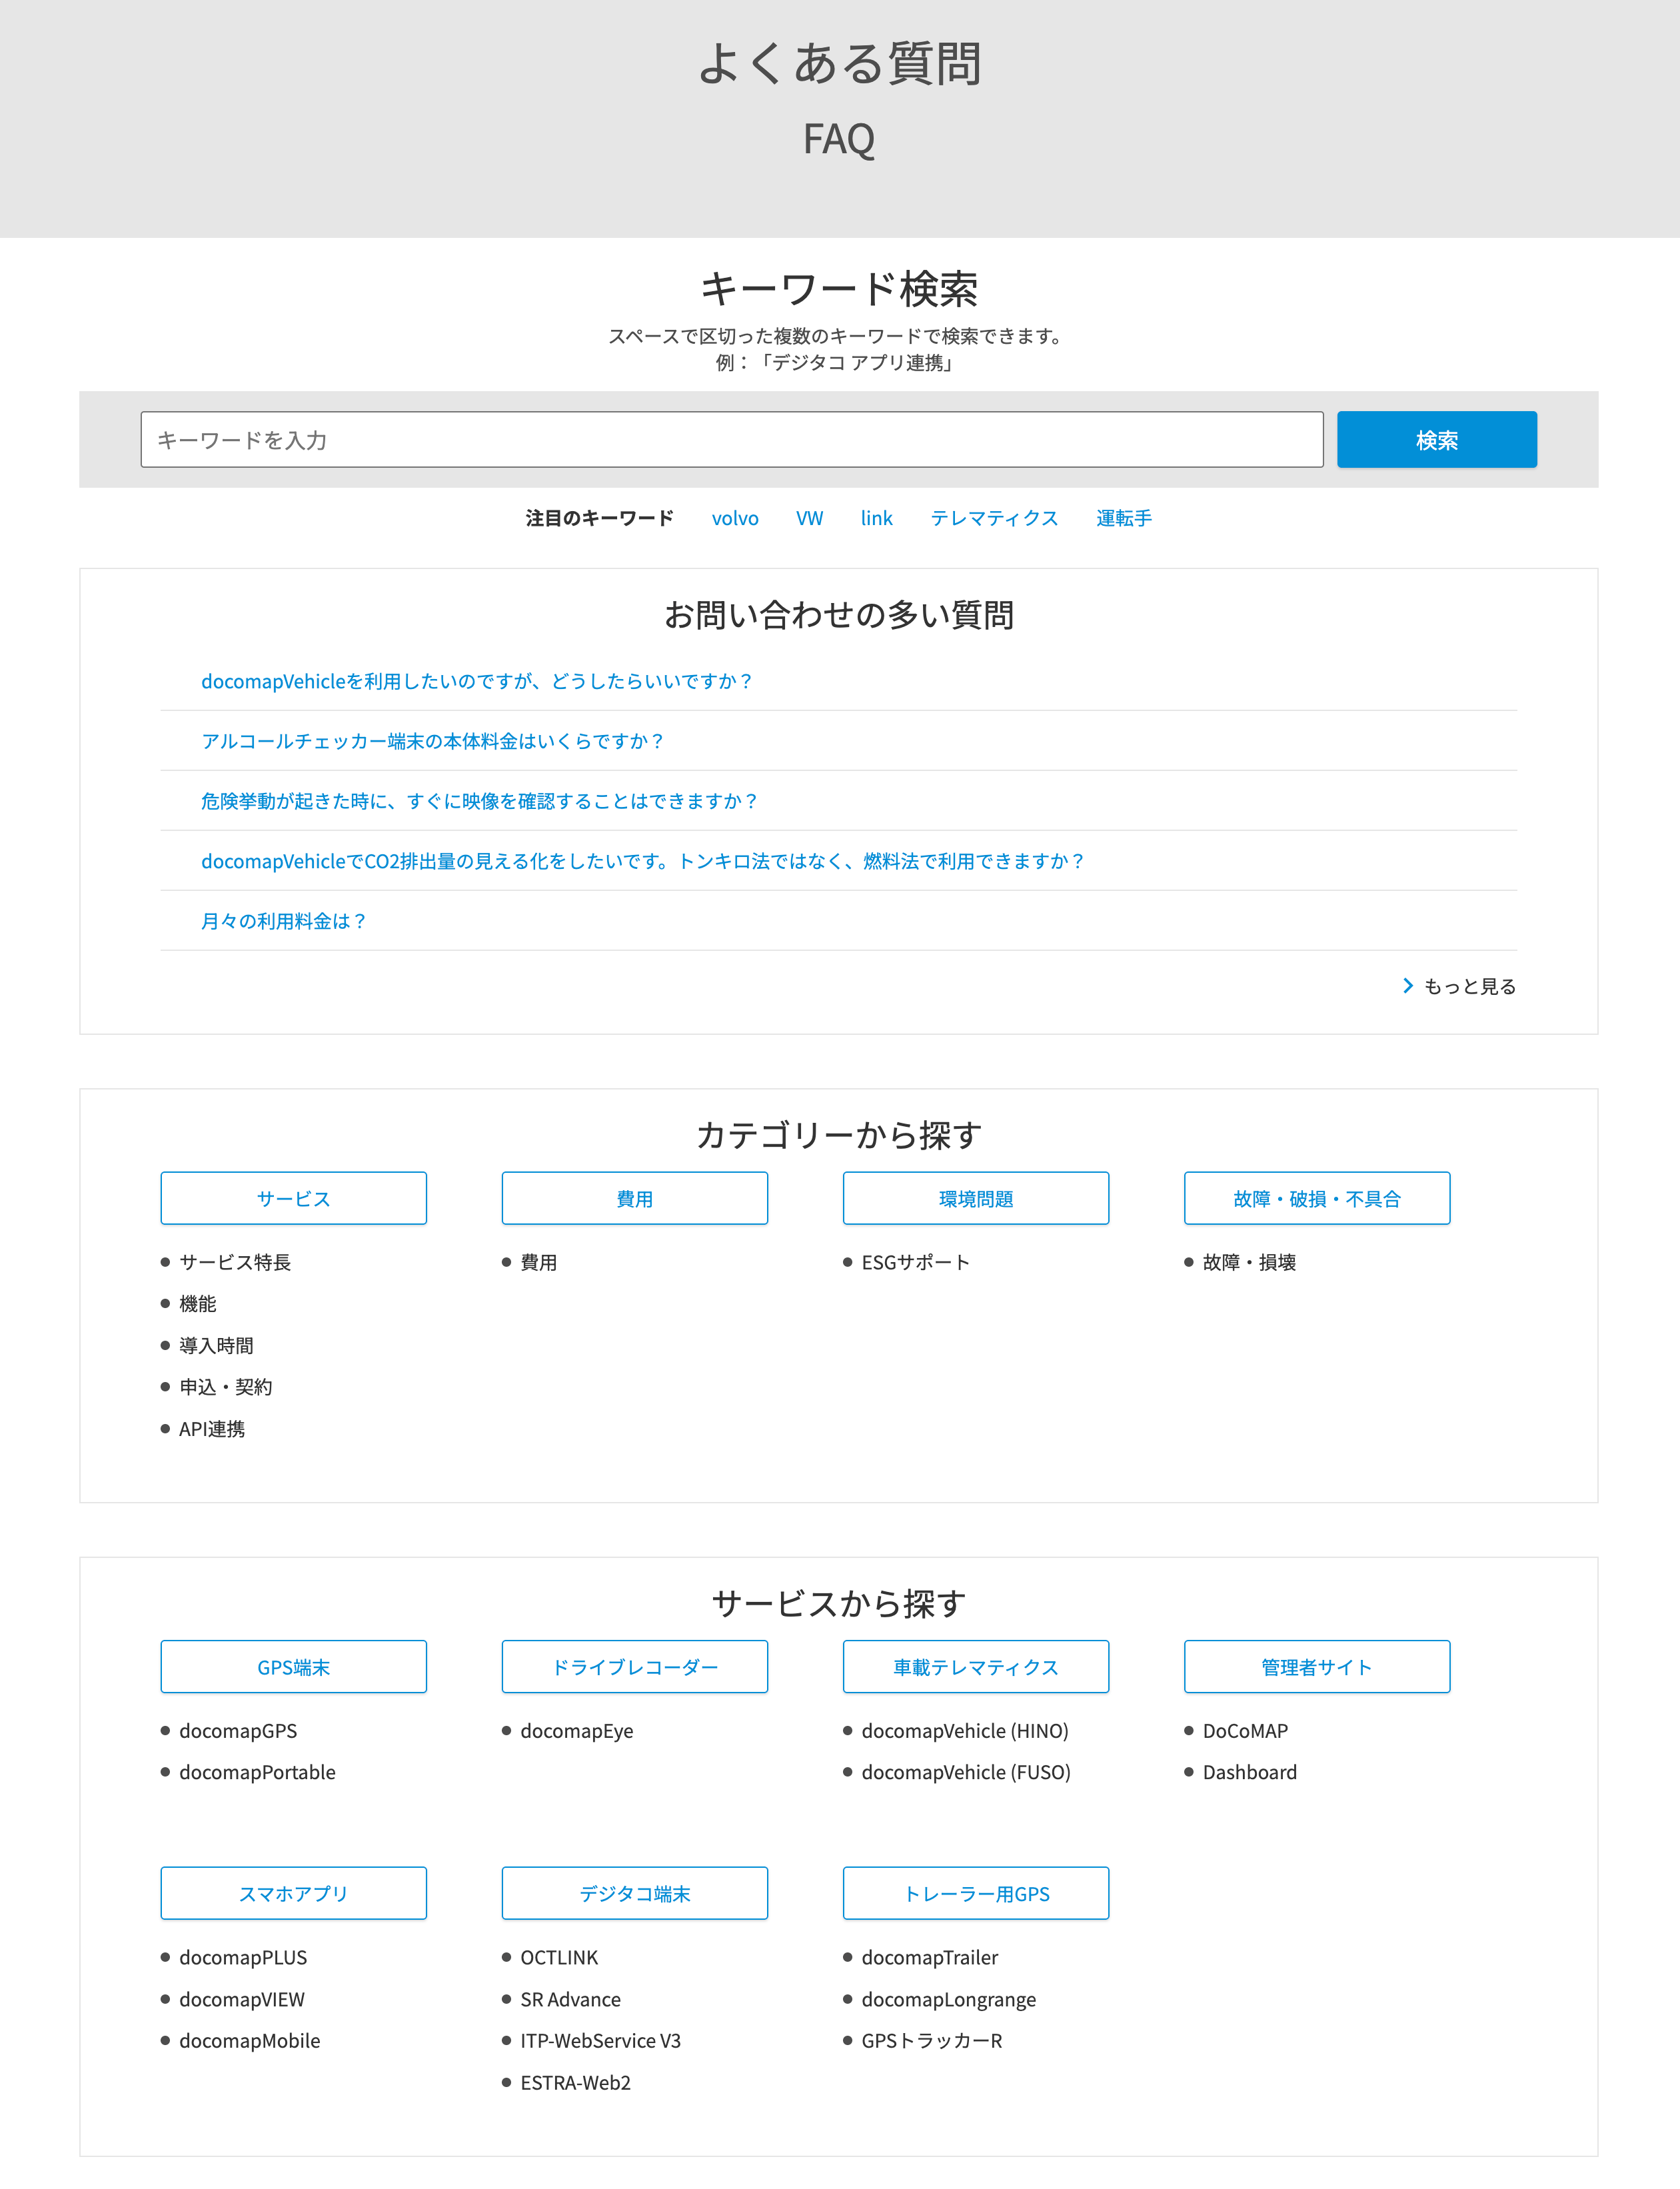Open the 故障・破損・不具合 category

(x=1316, y=1198)
